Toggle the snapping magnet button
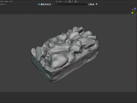The image size is (137, 103). click(x=70, y=1)
